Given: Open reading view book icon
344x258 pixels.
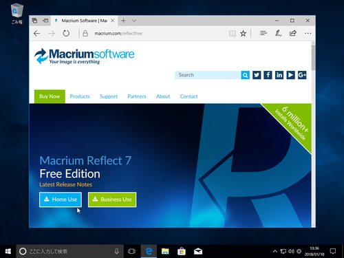Looking at the screenshot, I should point(233,34).
